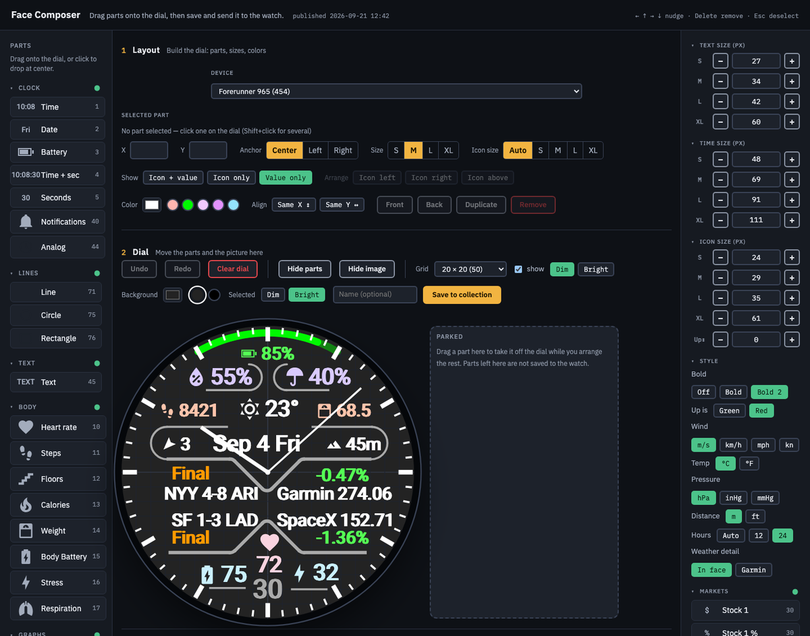Select the humidity droplet icon on dial
The height and width of the screenshot is (636, 810).
click(x=197, y=377)
